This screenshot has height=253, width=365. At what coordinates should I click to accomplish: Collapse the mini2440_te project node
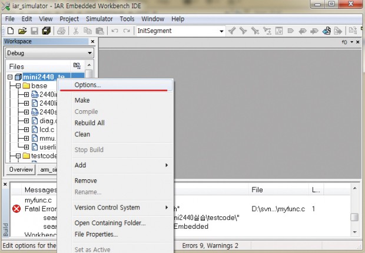10,77
